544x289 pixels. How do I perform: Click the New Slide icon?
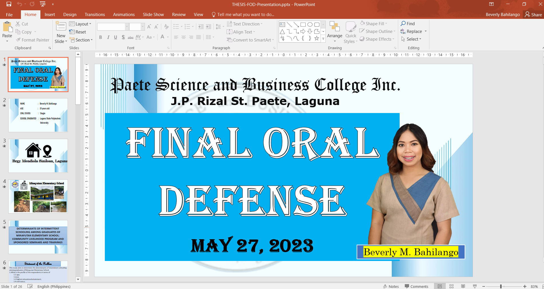(x=61, y=26)
